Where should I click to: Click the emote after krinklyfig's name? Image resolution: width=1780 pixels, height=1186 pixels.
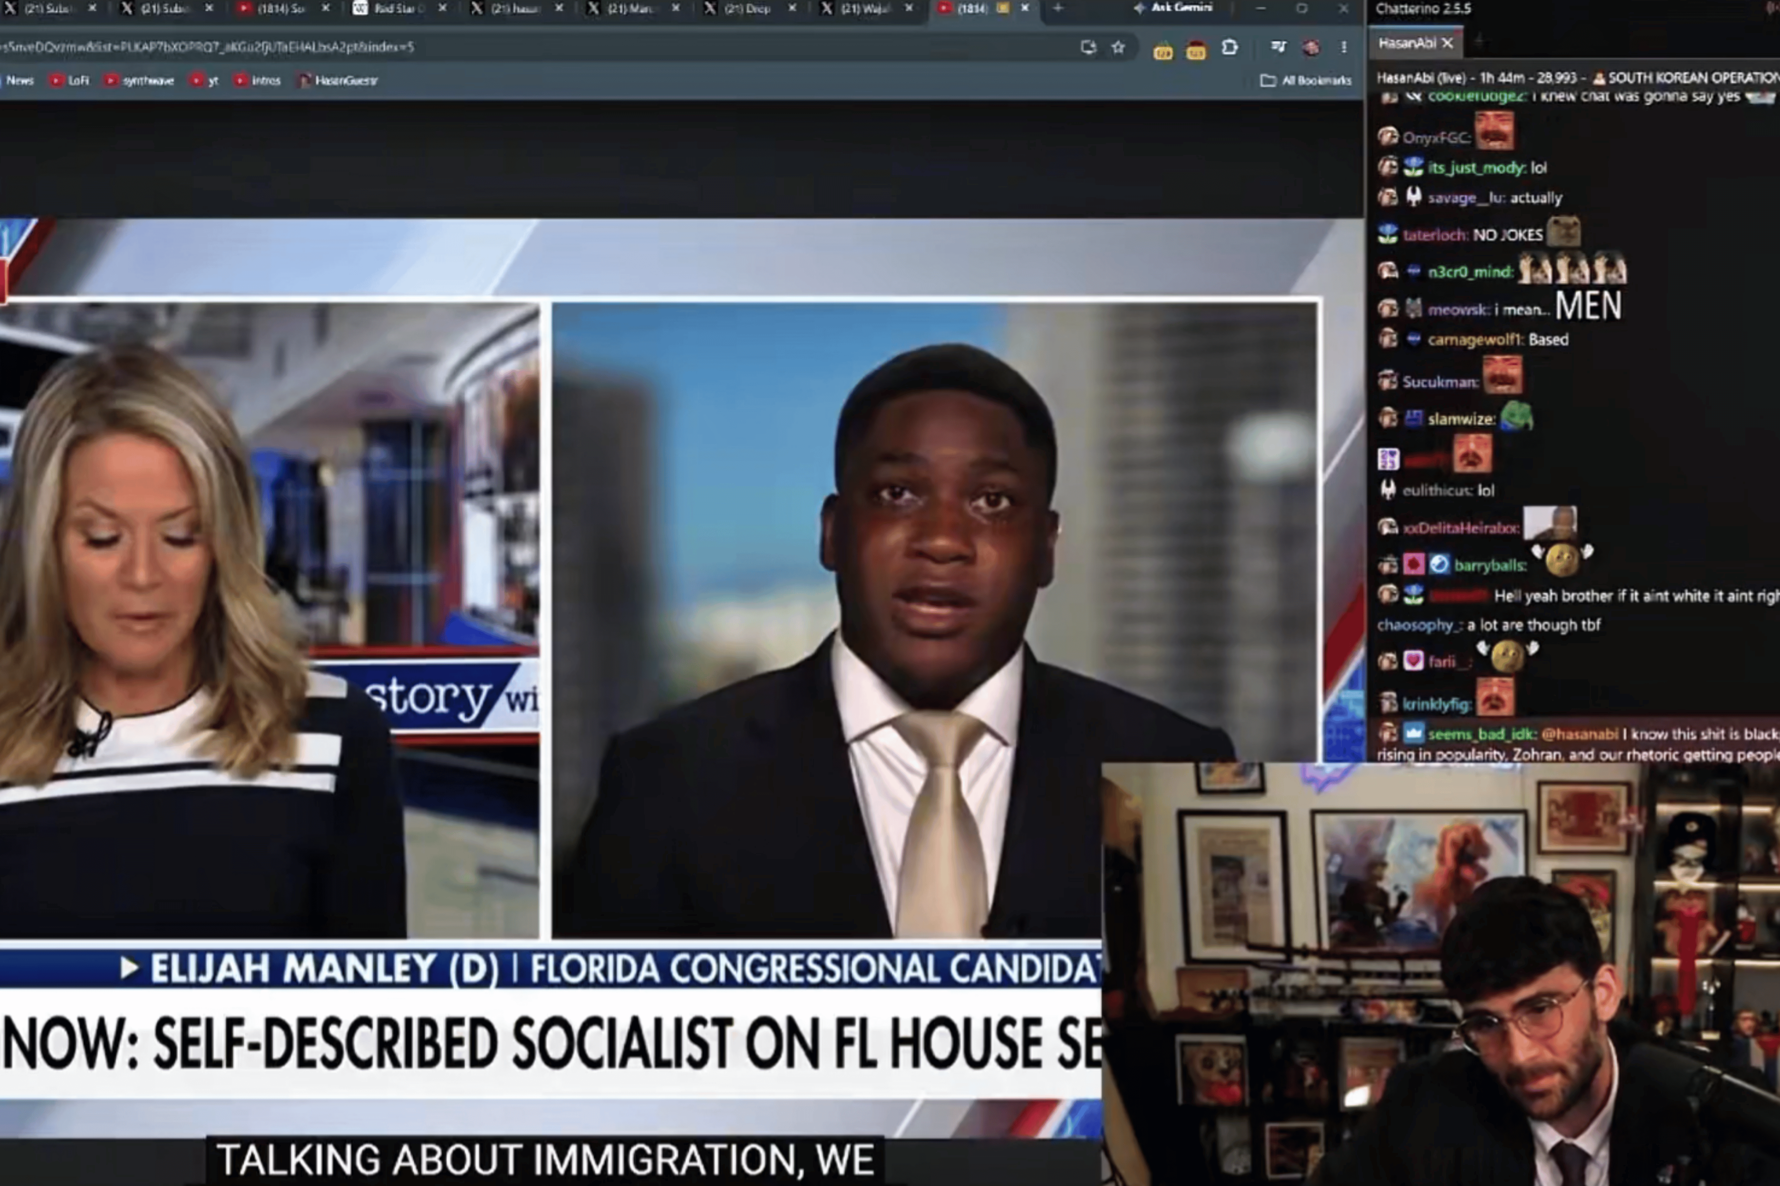pyautogui.click(x=1495, y=697)
